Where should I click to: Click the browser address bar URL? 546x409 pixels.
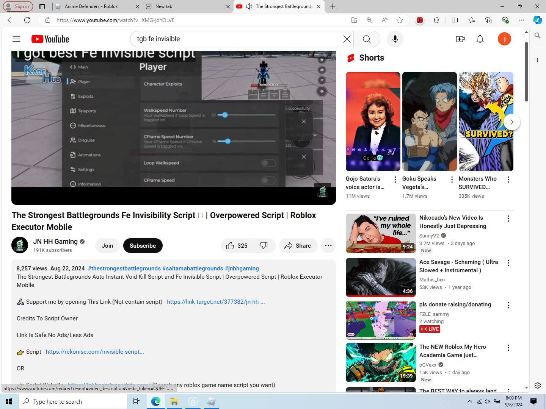pyautogui.click(x=116, y=20)
